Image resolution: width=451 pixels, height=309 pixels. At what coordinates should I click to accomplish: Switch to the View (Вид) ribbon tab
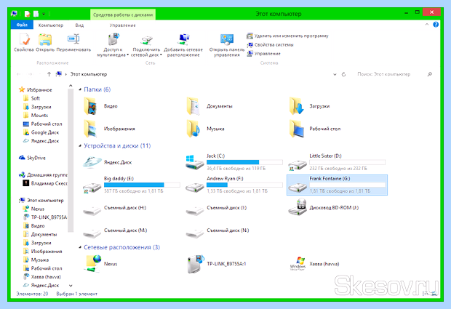pos(79,25)
